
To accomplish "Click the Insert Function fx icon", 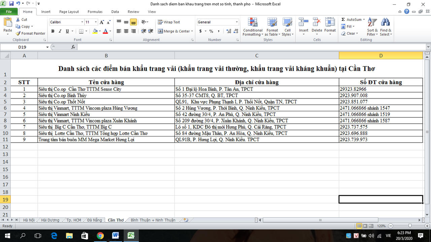I will click(73, 47).
